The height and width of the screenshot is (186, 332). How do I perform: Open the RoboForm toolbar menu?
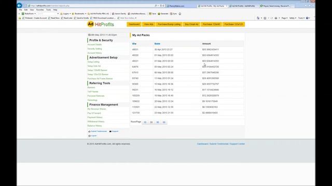[29, 14]
